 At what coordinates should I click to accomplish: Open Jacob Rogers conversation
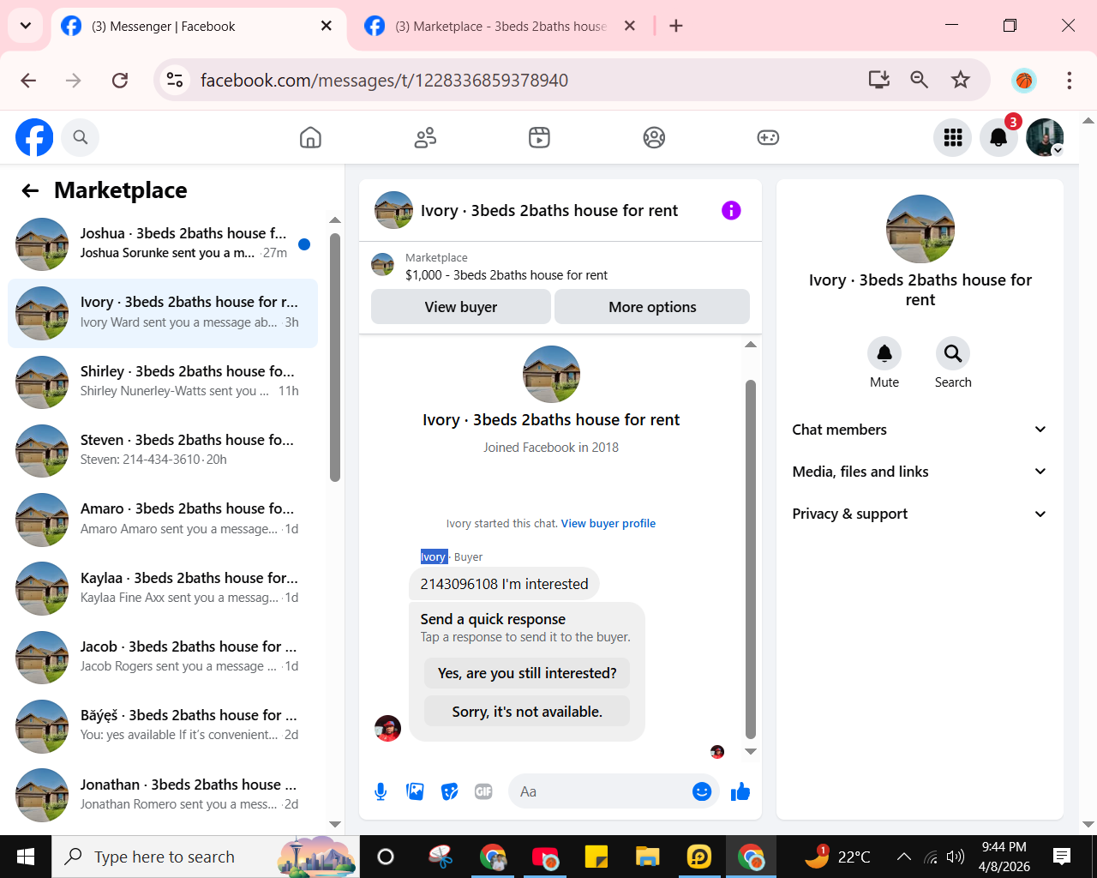163,657
